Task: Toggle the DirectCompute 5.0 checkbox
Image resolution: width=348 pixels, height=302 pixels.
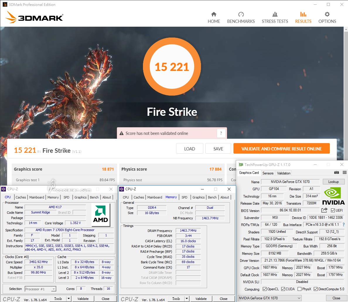Action: point(315,289)
